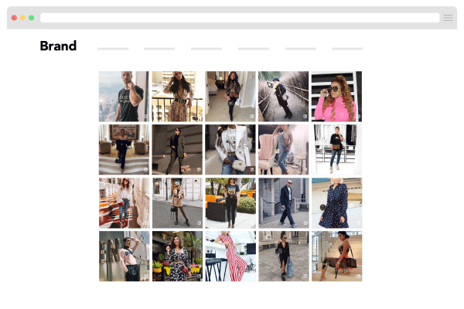Open photo of person on bamboo-fenced path

[284, 97]
